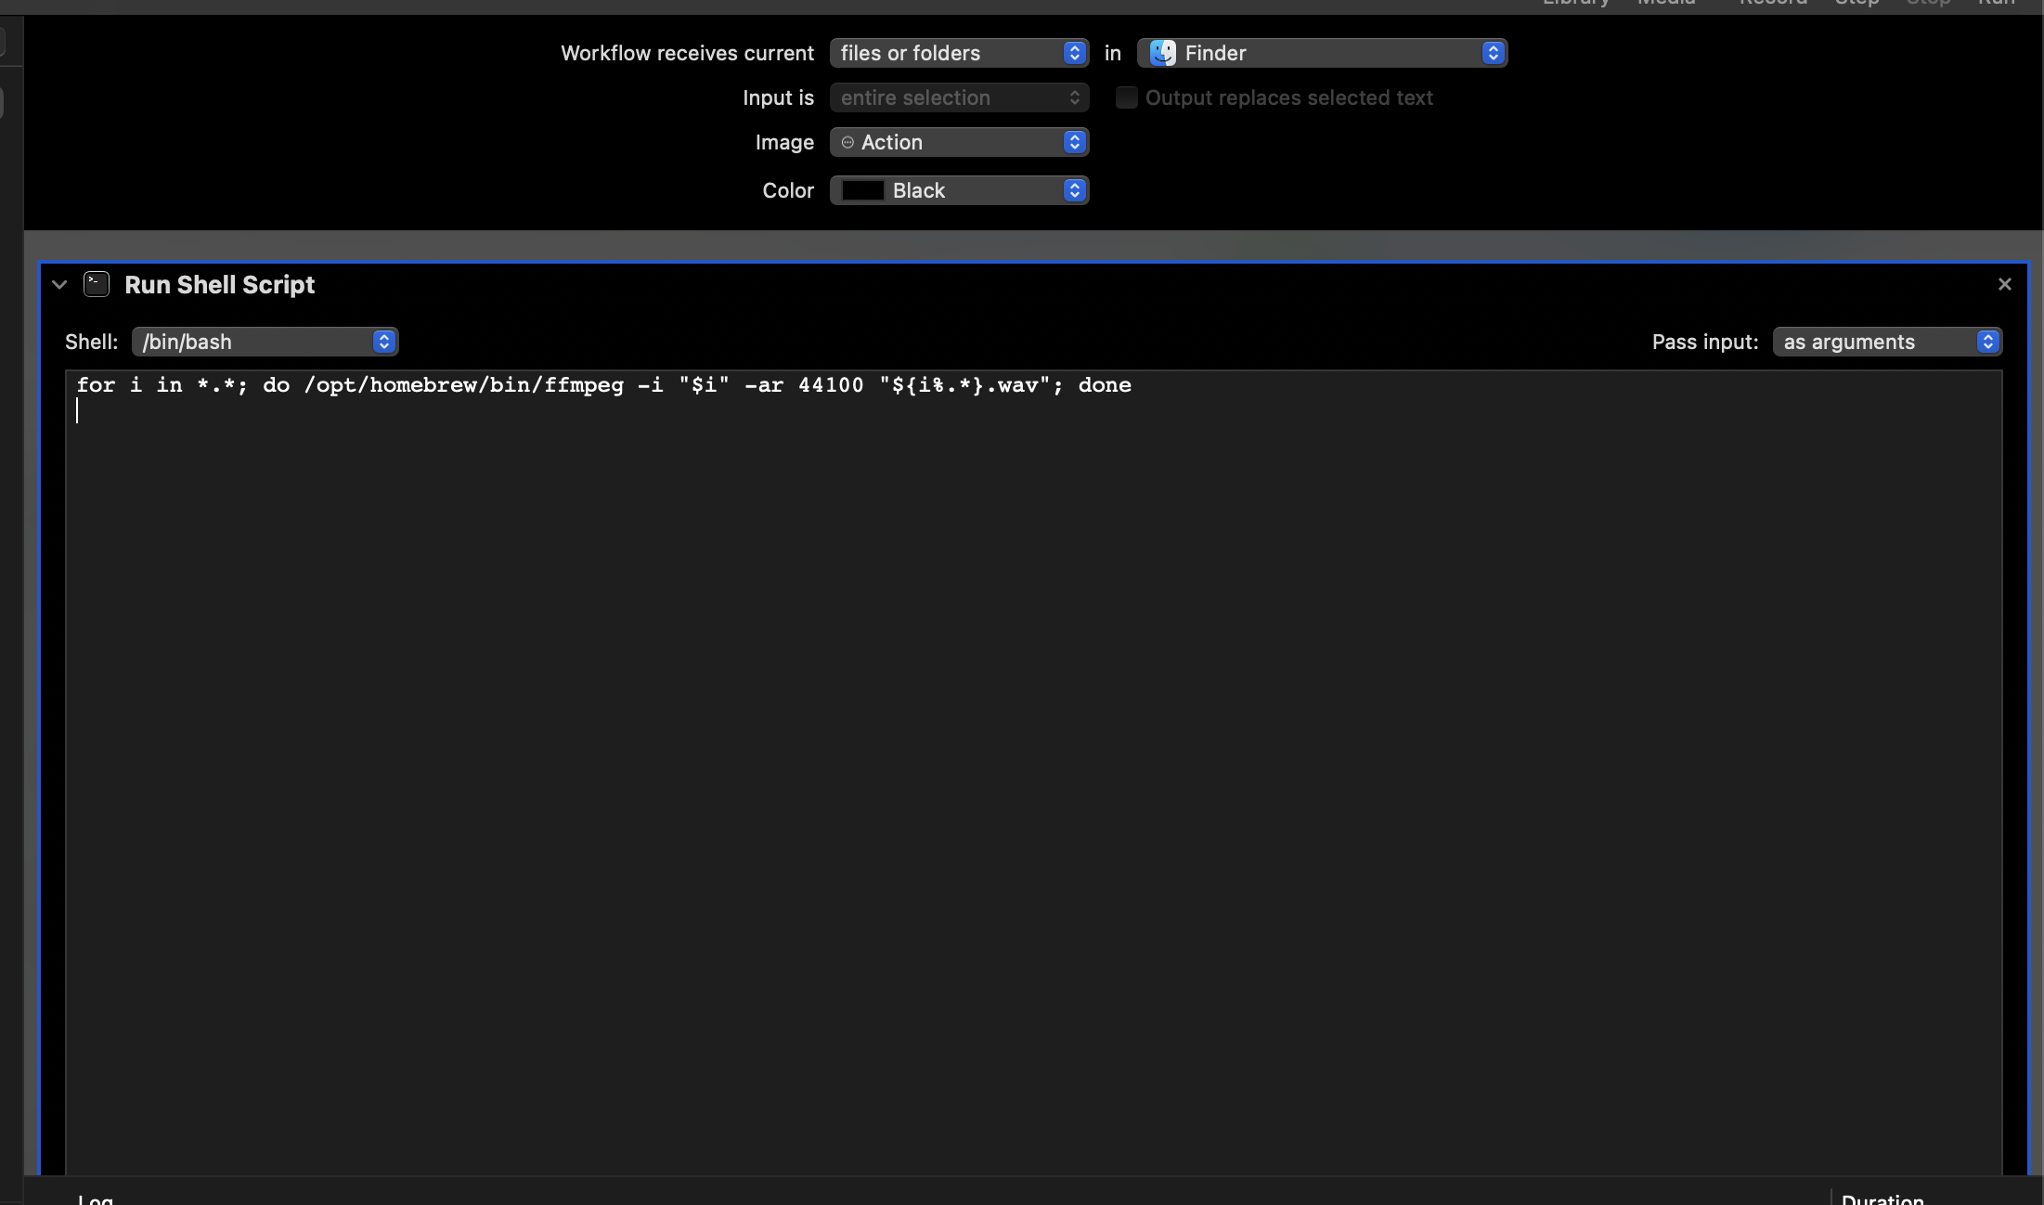Collapse the Run Shell Script action chevron
The height and width of the screenshot is (1205, 2044).
pos(59,285)
